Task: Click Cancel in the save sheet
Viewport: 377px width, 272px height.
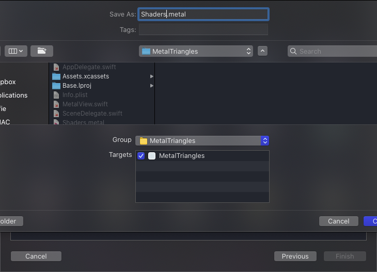Action: click(x=339, y=221)
